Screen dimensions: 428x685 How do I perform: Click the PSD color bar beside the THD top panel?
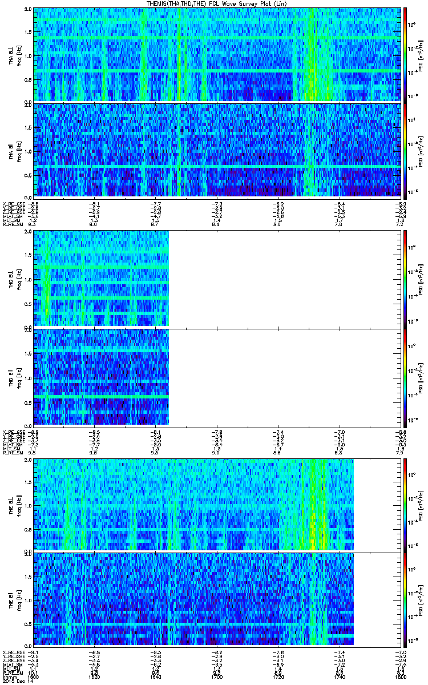(406, 279)
